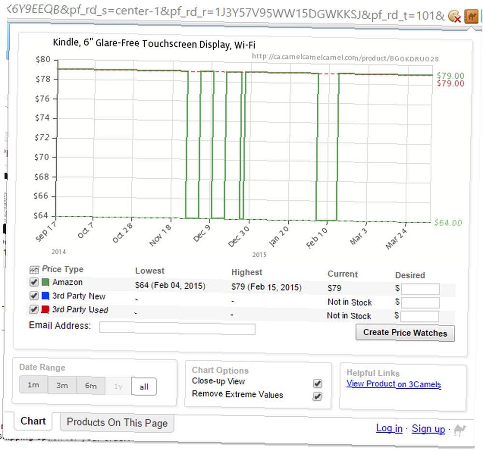Screen dimensions: 483x451
Task: Click the cookie blocked icon in address bar
Action: click(454, 16)
